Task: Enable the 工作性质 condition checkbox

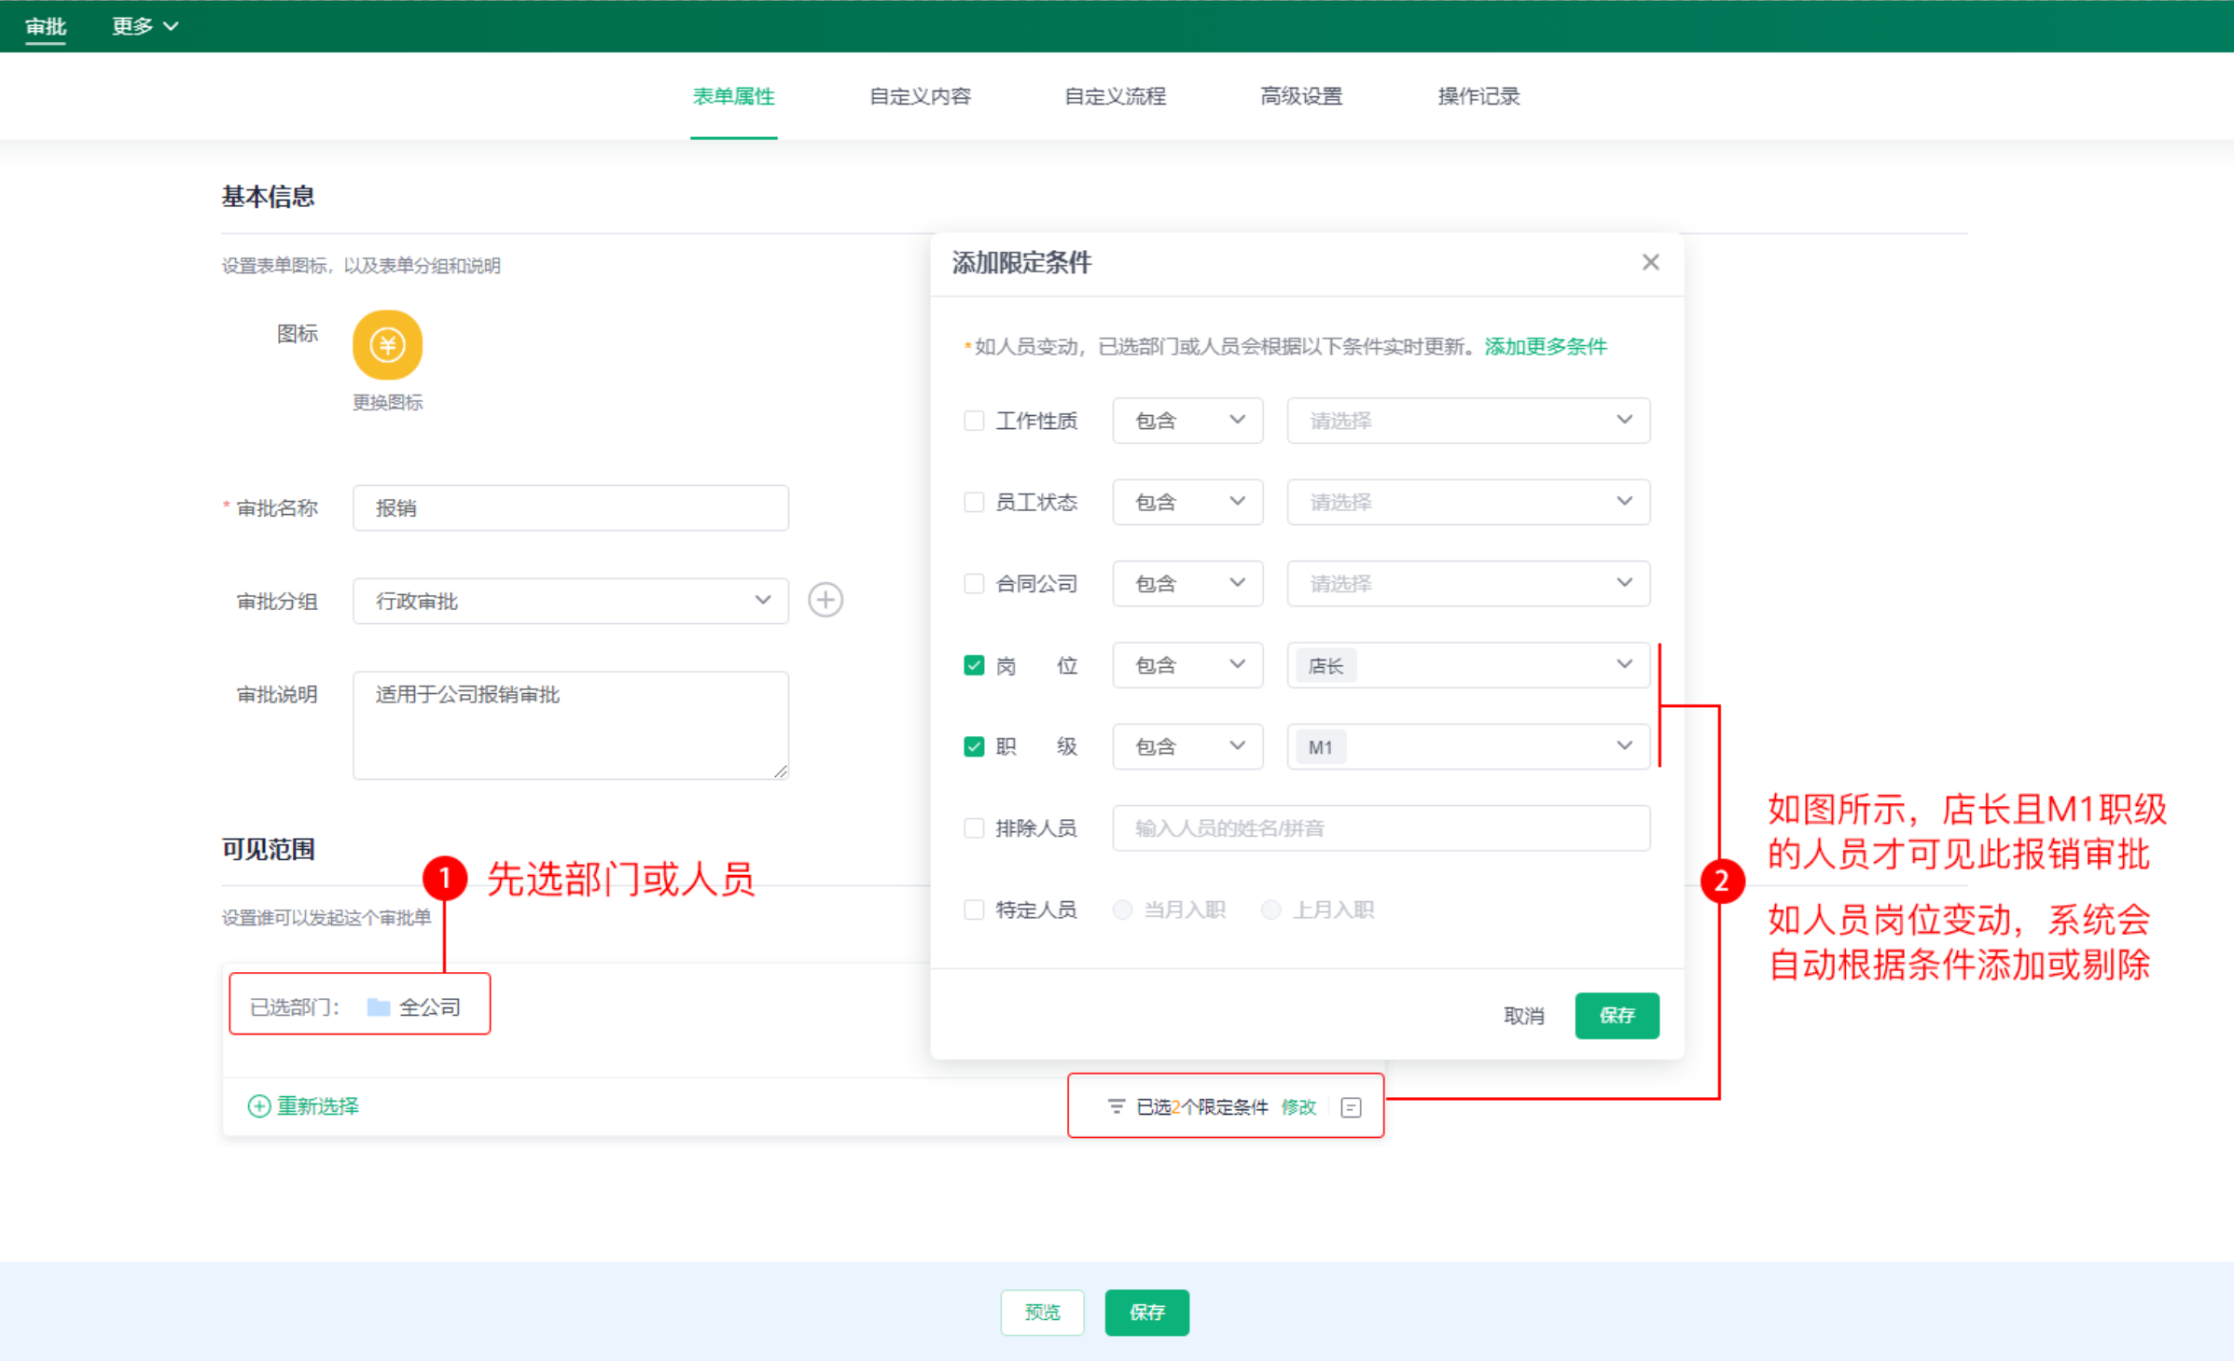Action: tap(974, 421)
